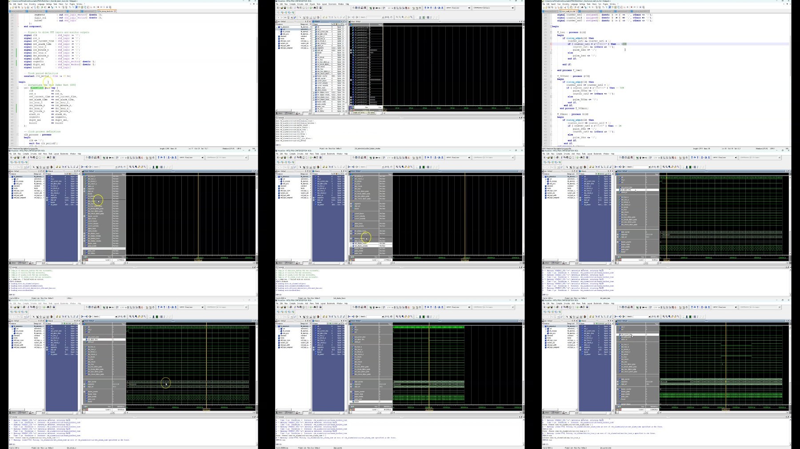Image resolution: width=800 pixels, height=449 pixels.
Task: Select the tb_alarm_clock.vhd document tab
Action: point(107,11)
